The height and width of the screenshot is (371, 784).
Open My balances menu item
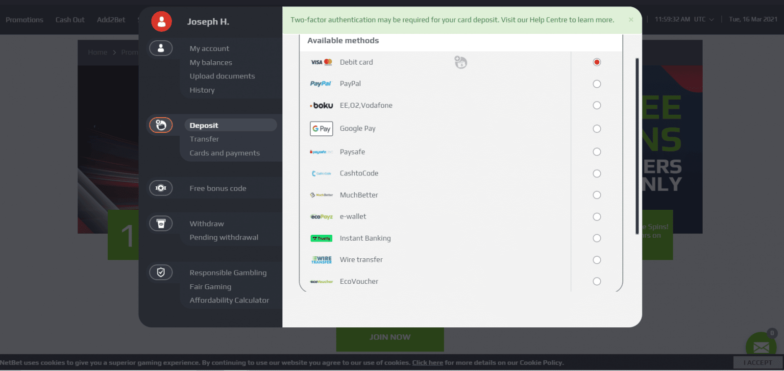tap(211, 62)
